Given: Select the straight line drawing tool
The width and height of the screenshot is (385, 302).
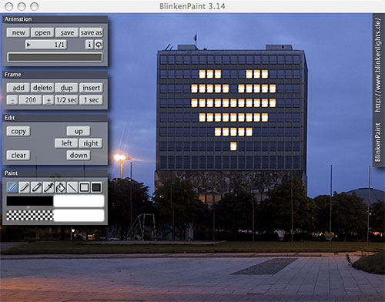Looking at the screenshot, I should coord(72,187).
